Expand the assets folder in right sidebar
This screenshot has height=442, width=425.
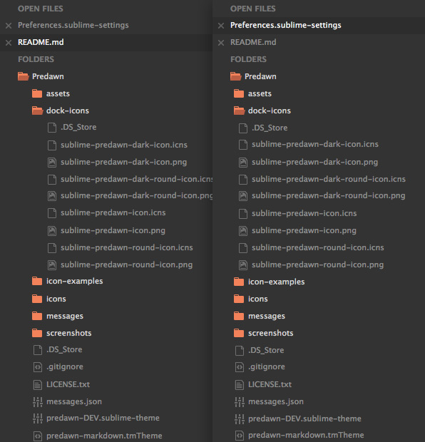(x=239, y=93)
